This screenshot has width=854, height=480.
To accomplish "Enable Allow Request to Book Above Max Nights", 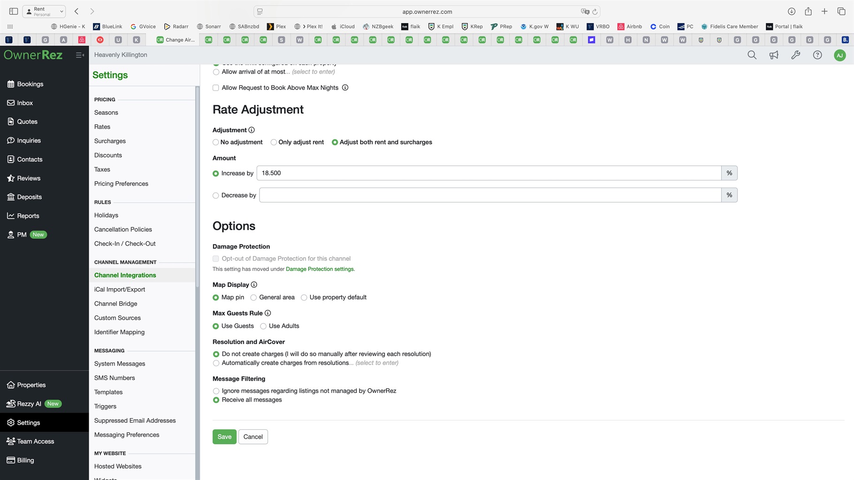I will point(216,88).
